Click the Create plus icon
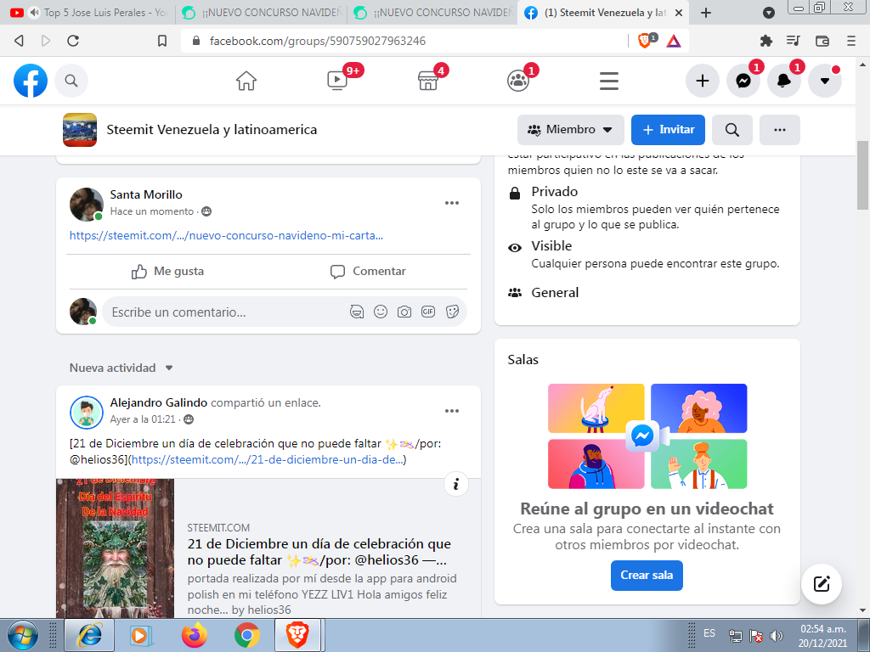 [703, 81]
